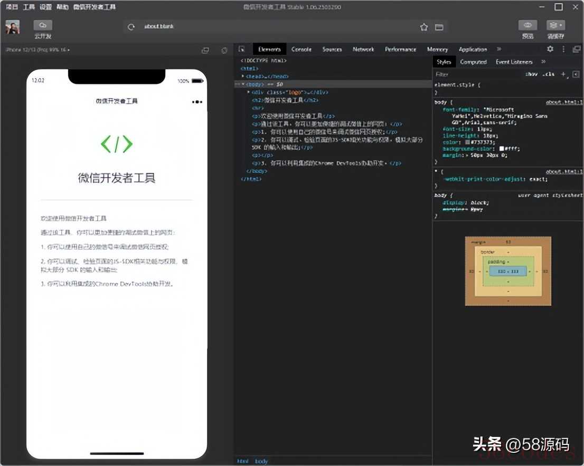Click the green code logo in simulator
Image resolution: width=584 pixels, height=466 pixels.
tap(117, 144)
